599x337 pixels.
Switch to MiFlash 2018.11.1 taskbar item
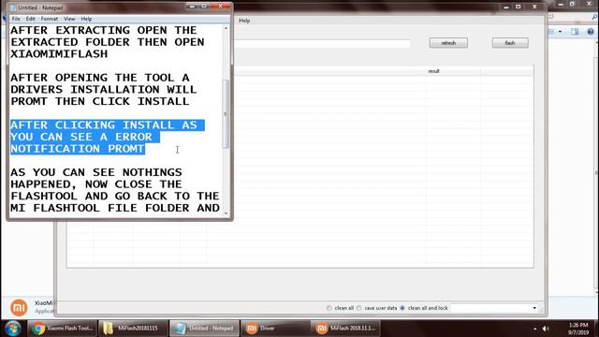tap(346, 329)
